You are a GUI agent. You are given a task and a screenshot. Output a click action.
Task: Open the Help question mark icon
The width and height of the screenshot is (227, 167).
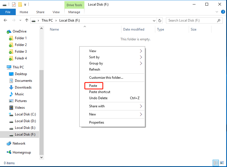tap(223, 12)
